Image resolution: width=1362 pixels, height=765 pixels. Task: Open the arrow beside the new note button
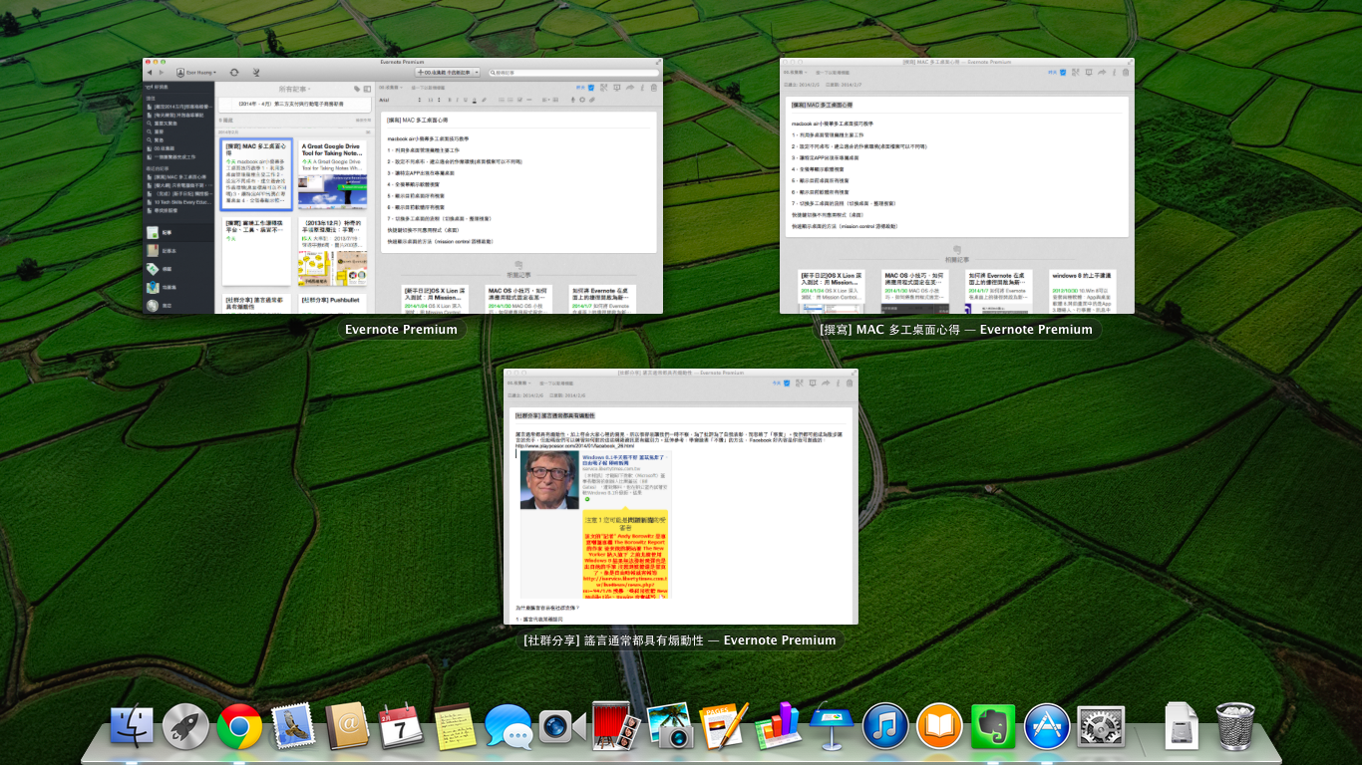click(x=477, y=73)
